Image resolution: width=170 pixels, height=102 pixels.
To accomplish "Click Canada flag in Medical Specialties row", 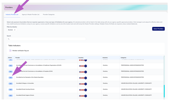I will [83, 78].
